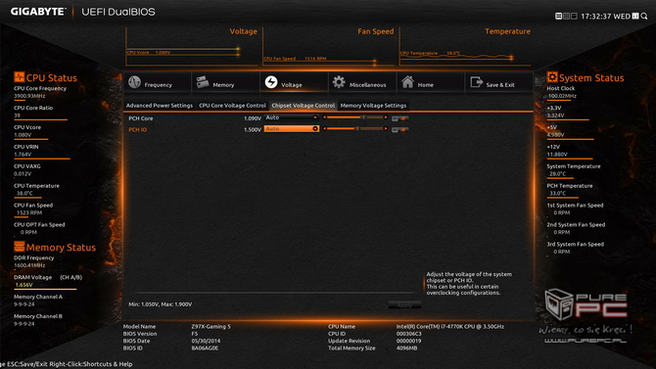
Task: Click the Total Memory Size 4096MB
Action: (x=406, y=347)
